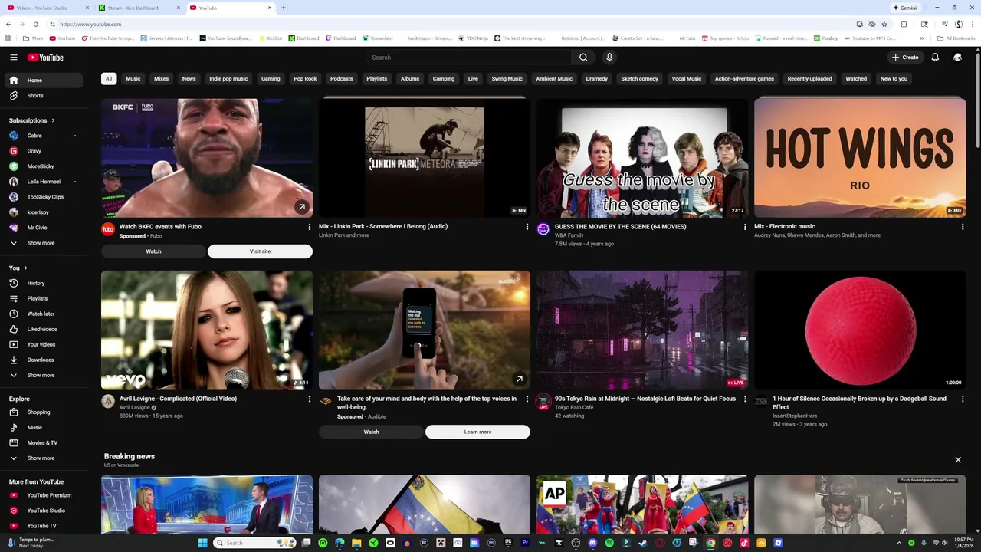Screen dimensions: 981x552
Task: Open options for Linkin Park mix
Action: (527, 227)
